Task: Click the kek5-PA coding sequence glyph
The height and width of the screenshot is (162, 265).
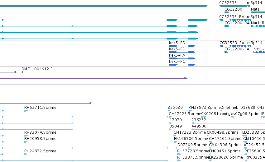Action: (182, 58)
